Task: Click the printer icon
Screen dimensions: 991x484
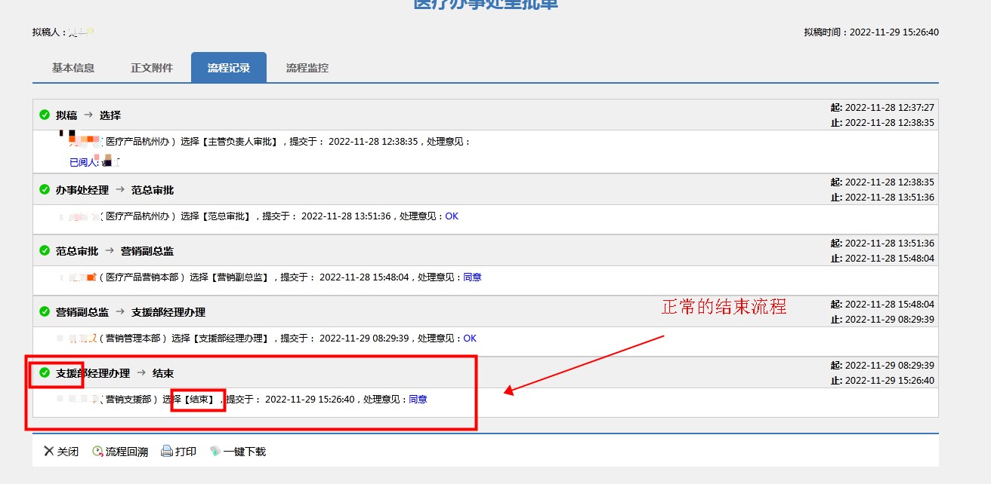Action: coord(167,452)
